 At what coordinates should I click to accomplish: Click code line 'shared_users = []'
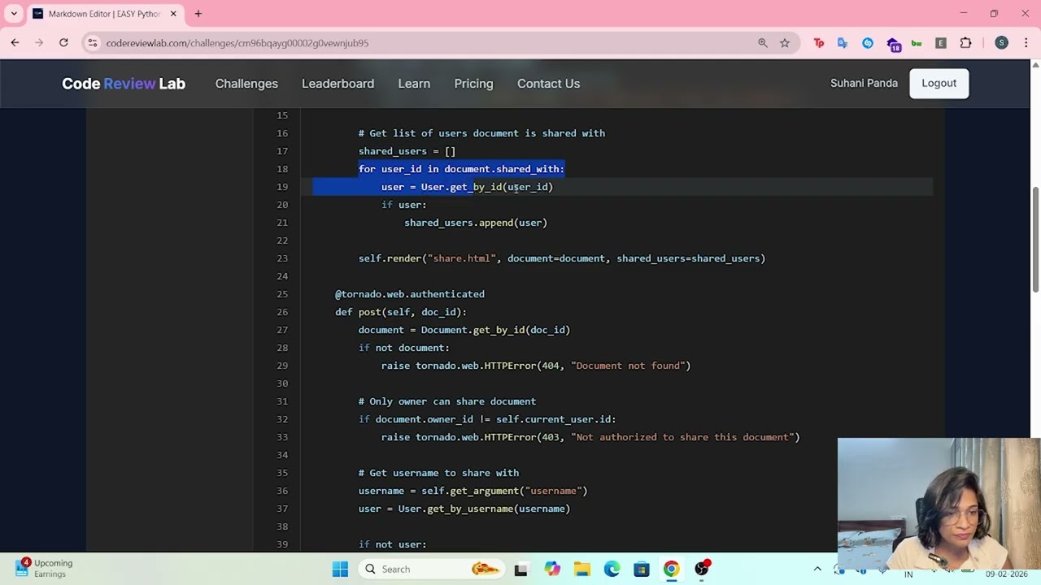(x=407, y=151)
